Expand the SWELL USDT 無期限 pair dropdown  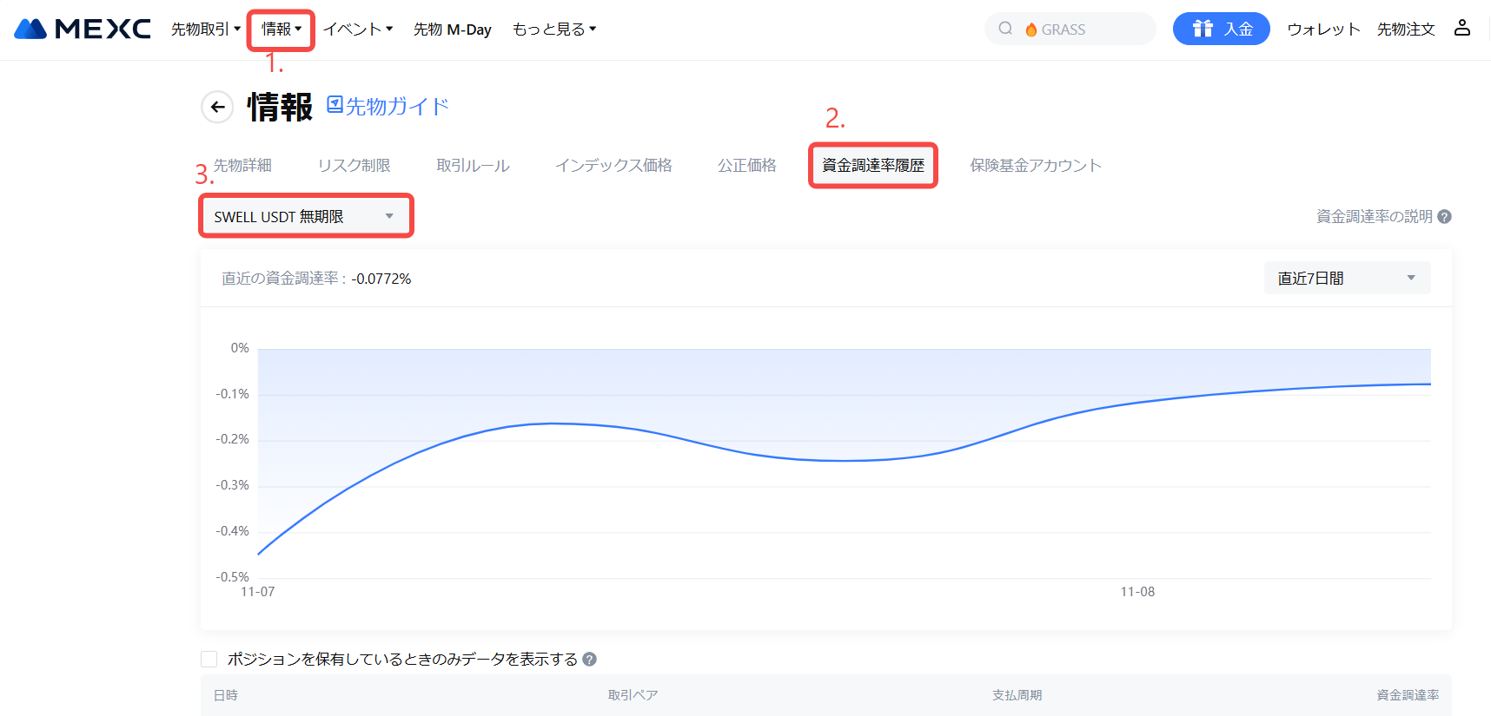306,216
